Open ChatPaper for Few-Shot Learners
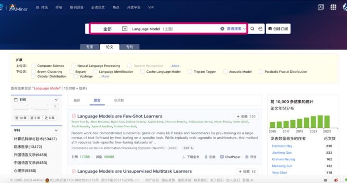347x183 pixels. [230, 157]
